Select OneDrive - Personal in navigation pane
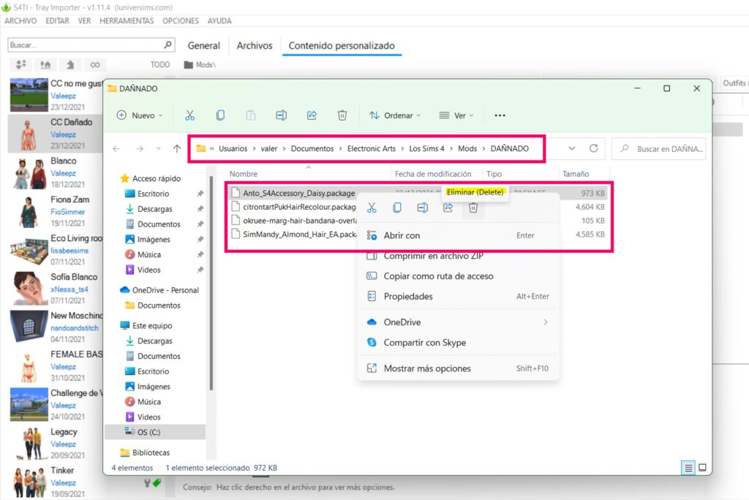749x500 pixels. click(159, 290)
